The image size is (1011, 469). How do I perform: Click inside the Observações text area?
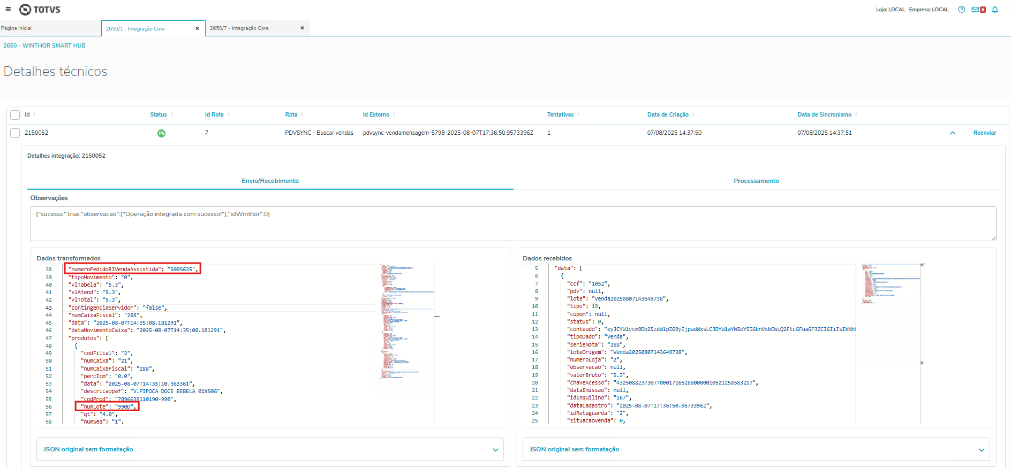[x=513, y=224]
